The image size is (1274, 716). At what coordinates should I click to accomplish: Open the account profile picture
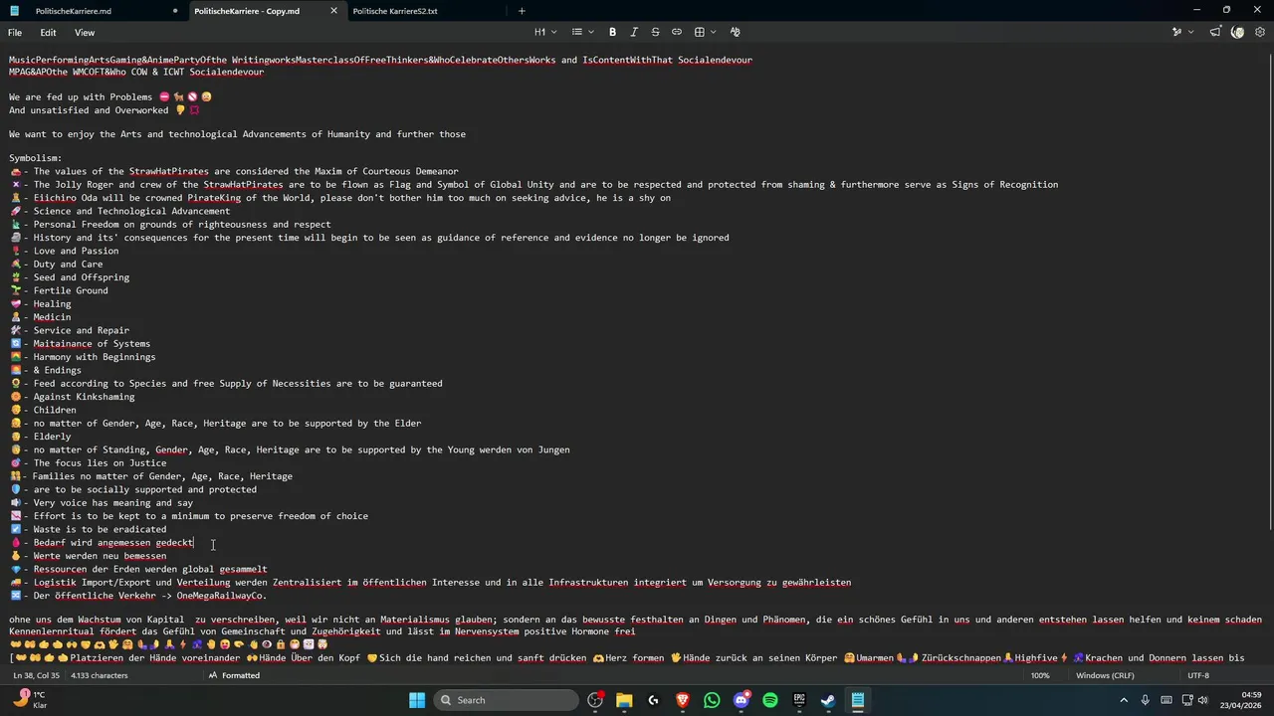1237,32
